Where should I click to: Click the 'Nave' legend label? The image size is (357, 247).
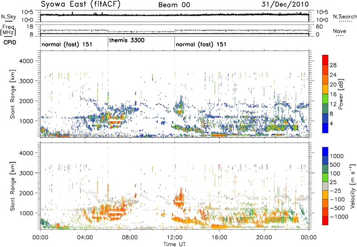point(340,31)
